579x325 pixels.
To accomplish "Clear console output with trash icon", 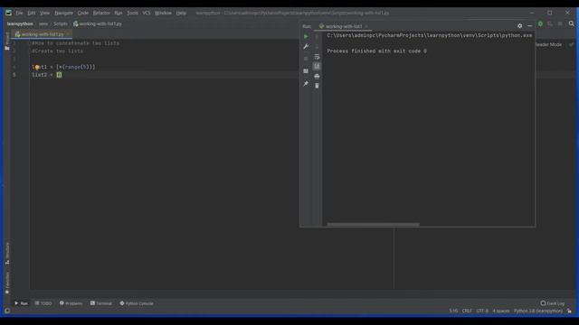I will point(317,86).
